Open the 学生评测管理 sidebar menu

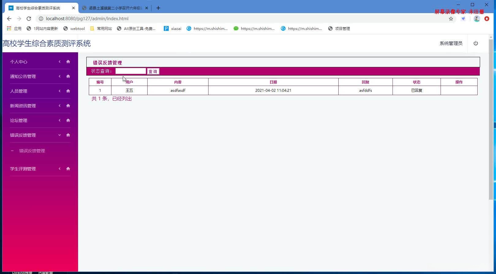pos(23,169)
